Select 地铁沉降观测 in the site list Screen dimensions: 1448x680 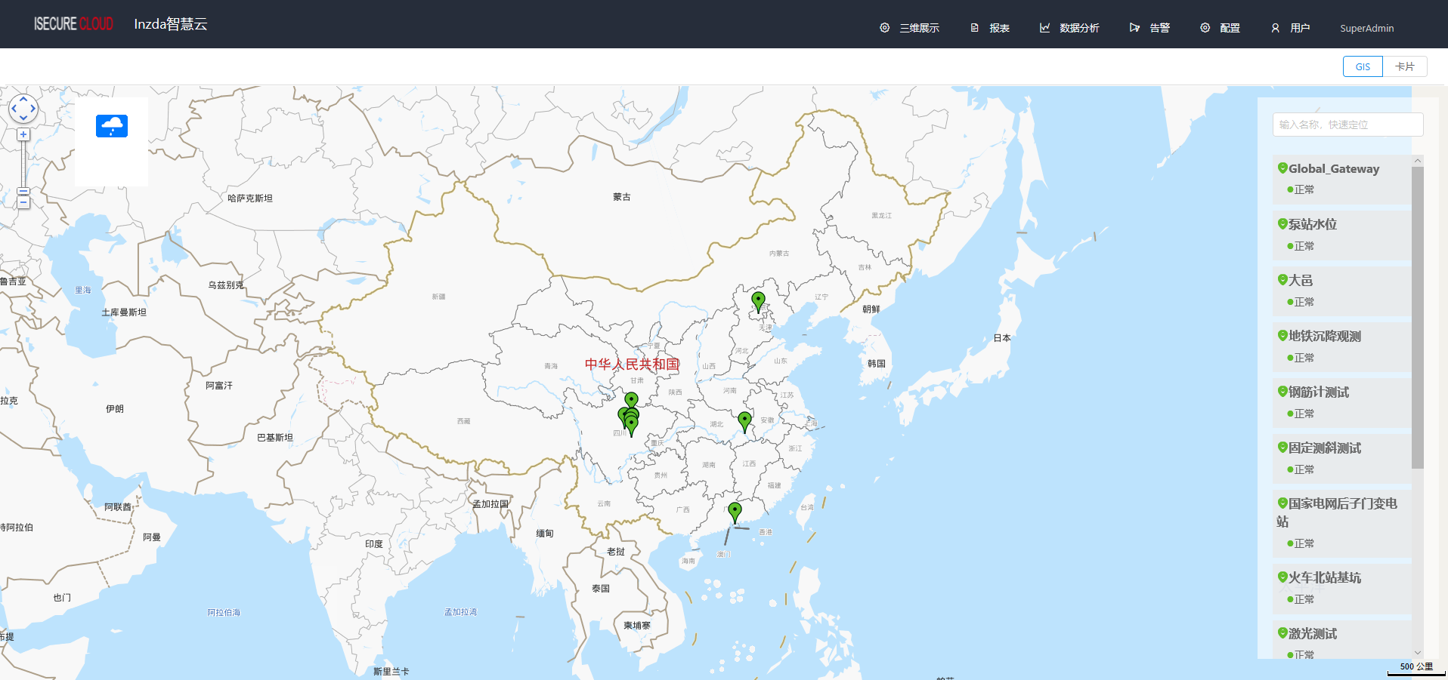1324,337
